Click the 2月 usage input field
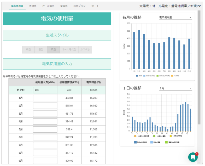Viewport: 205px width, 166px height. click(x=45, y=106)
